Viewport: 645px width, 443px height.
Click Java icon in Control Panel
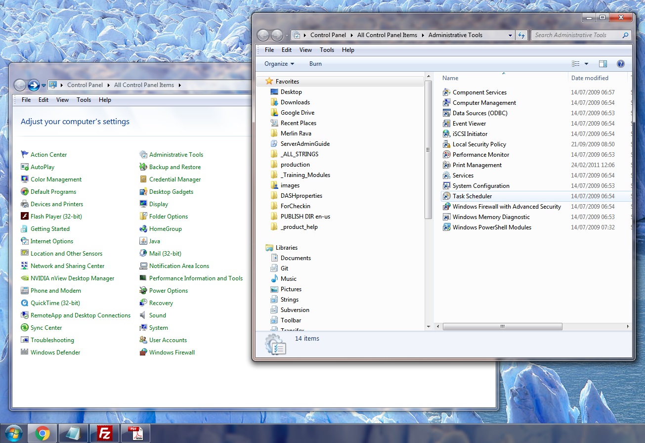coord(143,241)
